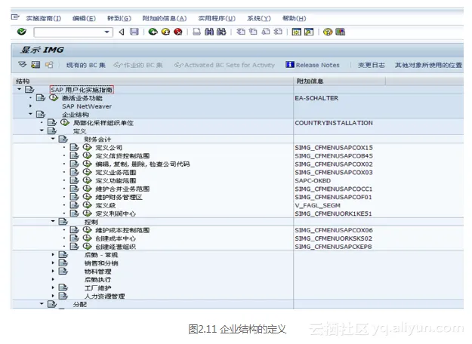Open the 实用程序(U) menu
The width and height of the screenshot is (472, 344).
pos(217,18)
